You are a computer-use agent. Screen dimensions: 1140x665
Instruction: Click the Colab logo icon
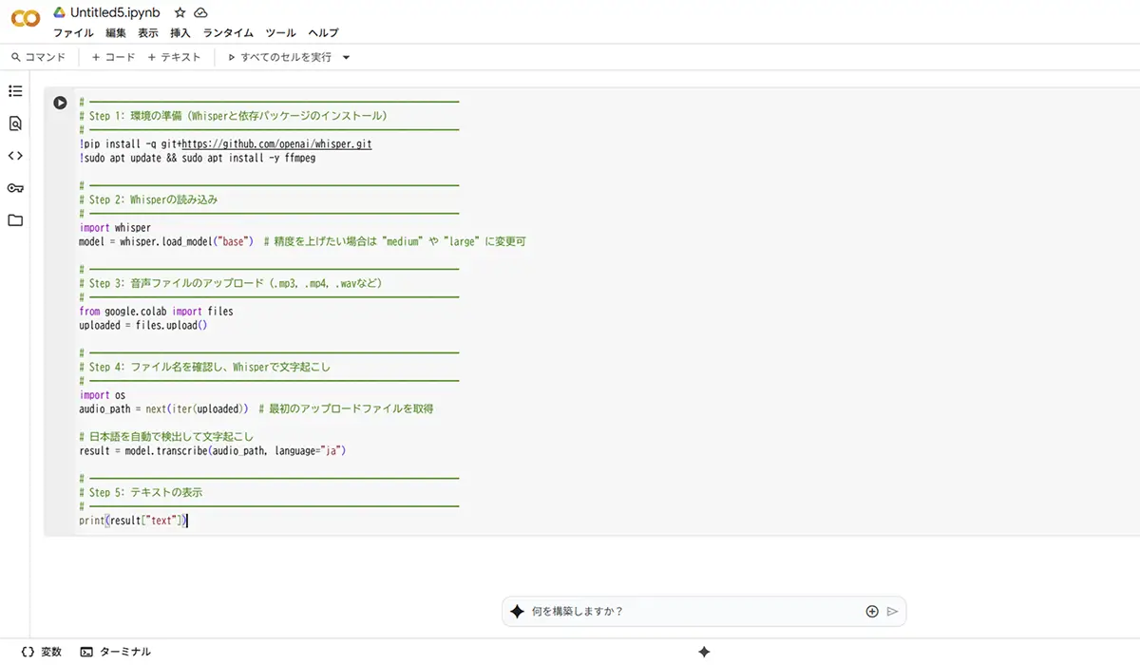point(25,19)
